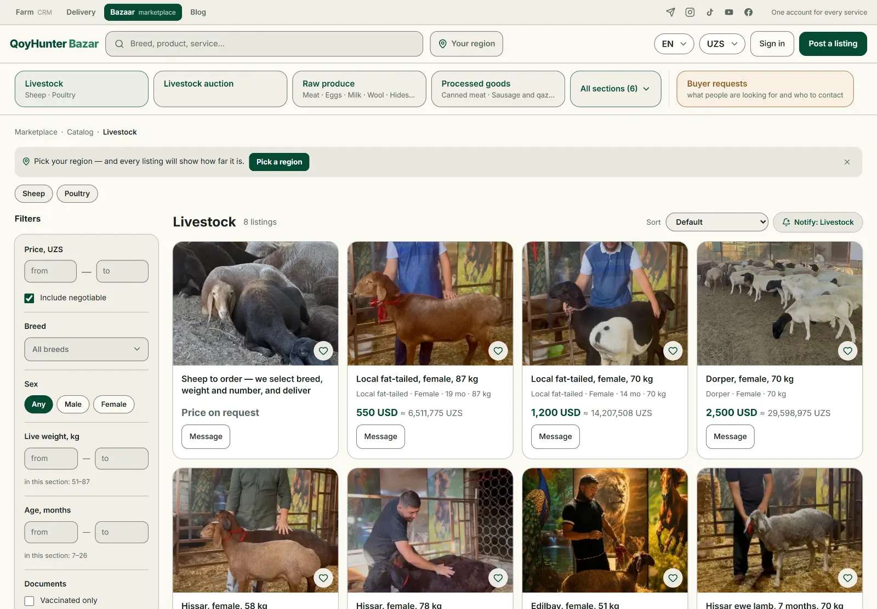Screen dimensions: 877x609
Task: Check the Vaccinated only checkbox
Action: [x=29, y=601]
